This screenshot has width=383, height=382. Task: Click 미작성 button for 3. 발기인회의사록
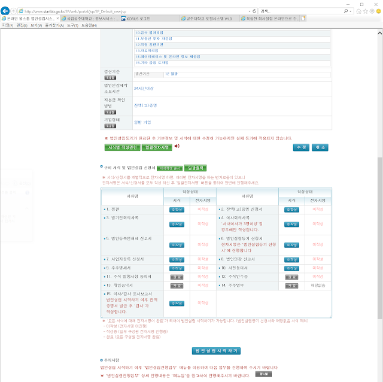tap(177, 225)
